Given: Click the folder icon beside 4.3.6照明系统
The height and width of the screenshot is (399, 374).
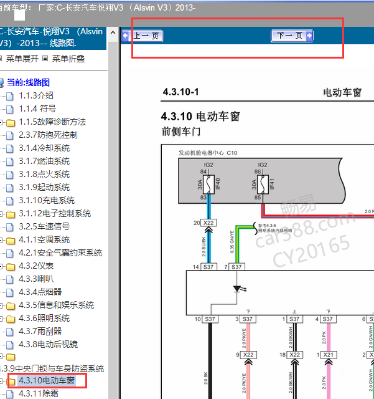Looking at the screenshot, I should click(x=11, y=319).
